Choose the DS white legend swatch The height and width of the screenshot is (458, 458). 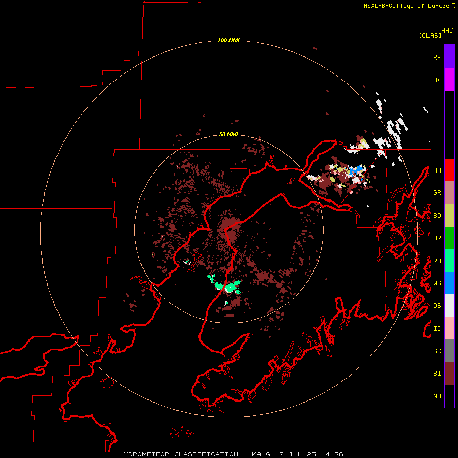tap(449, 305)
